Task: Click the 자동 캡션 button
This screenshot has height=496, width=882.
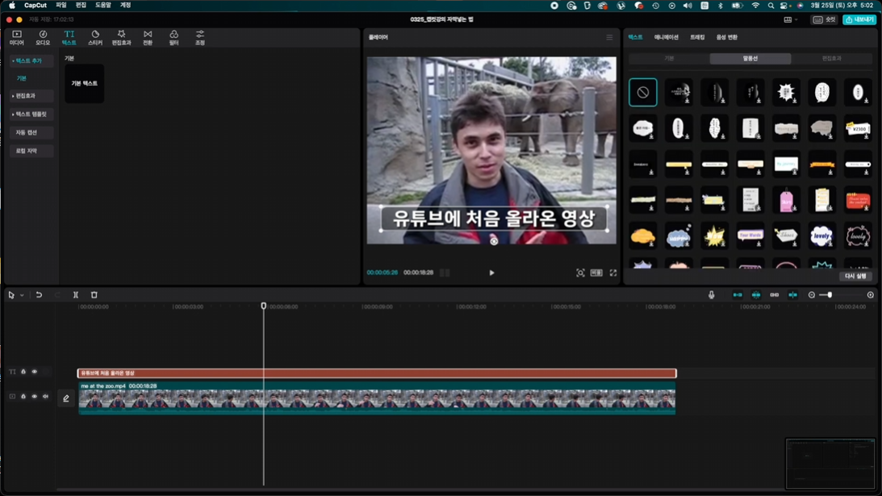Action: [31, 133]
